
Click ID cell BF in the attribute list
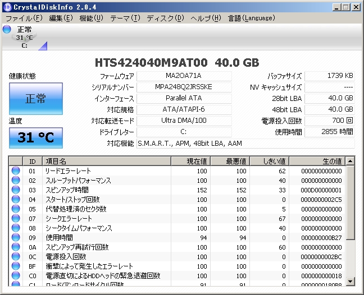pos(32,266)
